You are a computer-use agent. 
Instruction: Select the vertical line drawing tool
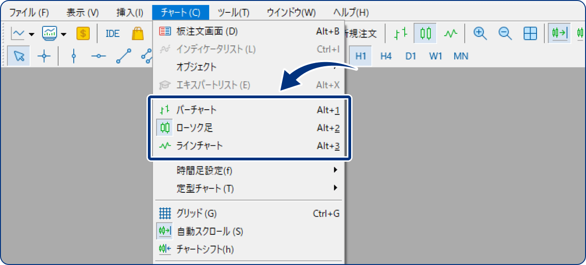74,56
